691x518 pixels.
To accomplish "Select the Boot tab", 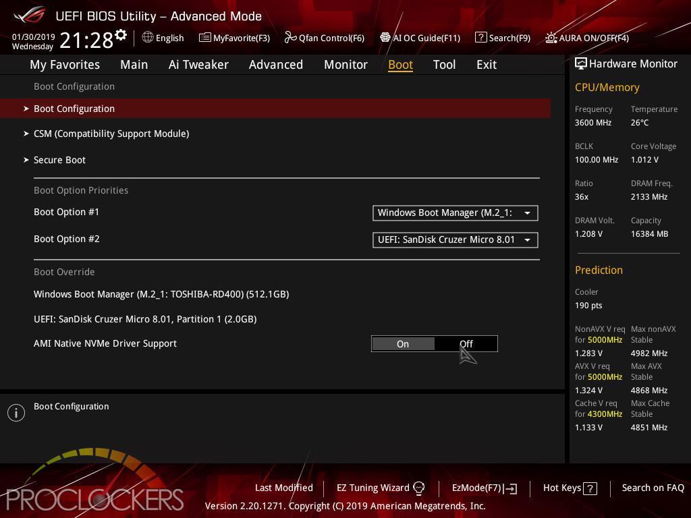I will (x=401, y=65).
